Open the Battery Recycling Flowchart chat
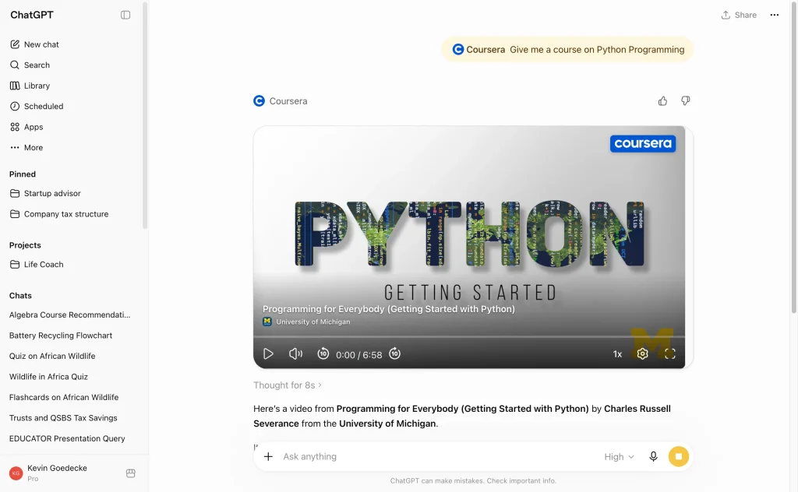The width and height of the screenshot is (798, 492). 61,336
